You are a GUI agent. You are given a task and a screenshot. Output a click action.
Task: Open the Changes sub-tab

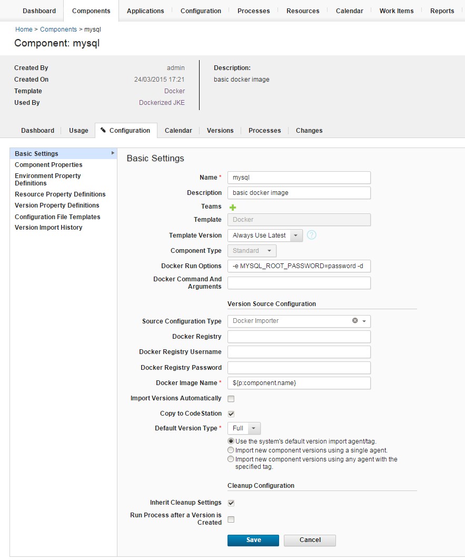309,130
